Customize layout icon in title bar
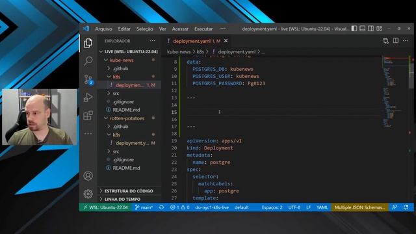The width and height of the screenshot is (416, 234). [x=379, y=29]
